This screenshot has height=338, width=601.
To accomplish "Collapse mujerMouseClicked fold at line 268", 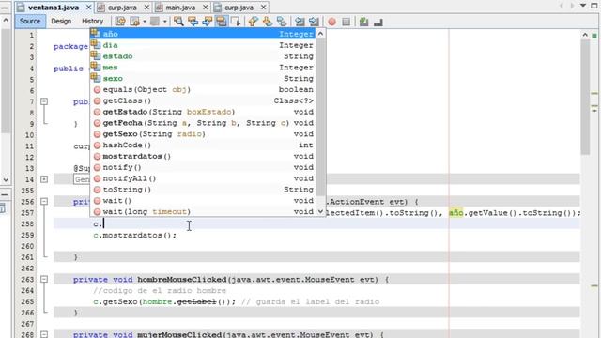I will point(44,334).
